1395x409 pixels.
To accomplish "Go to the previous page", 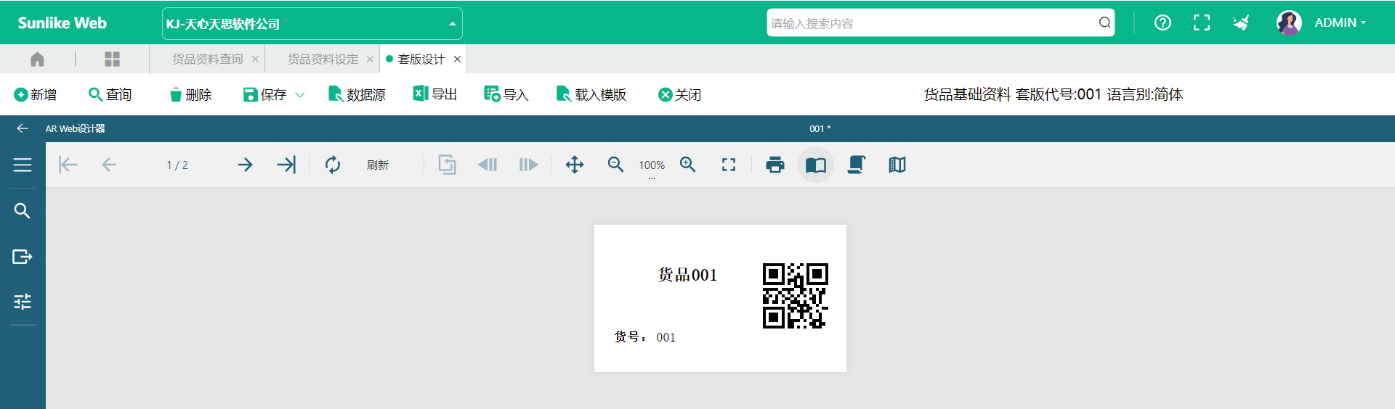I will (109, 165).
